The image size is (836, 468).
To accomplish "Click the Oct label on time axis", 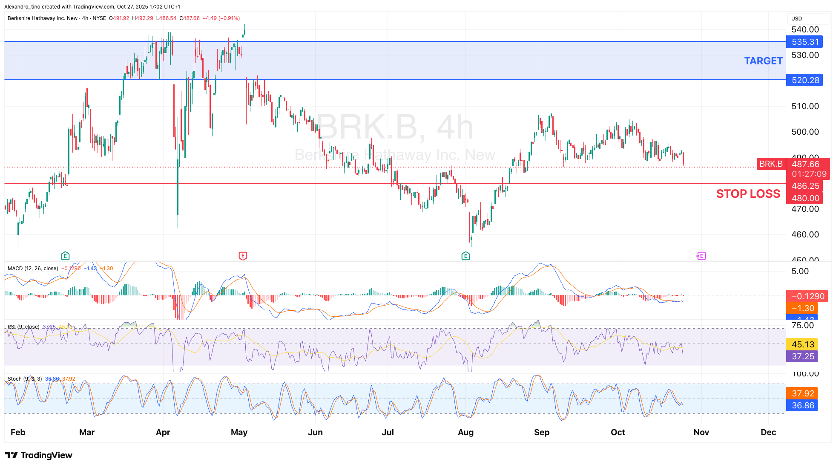I will [x=618, y=432].
